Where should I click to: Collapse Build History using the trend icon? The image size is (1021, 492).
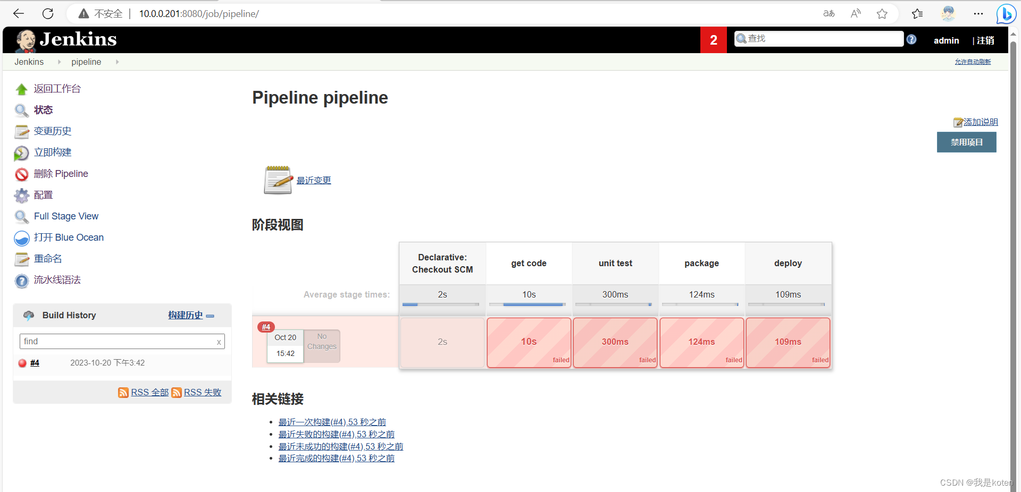point(210,316)
